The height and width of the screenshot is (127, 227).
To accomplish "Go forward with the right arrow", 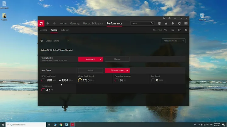I will tap(54, 23).
